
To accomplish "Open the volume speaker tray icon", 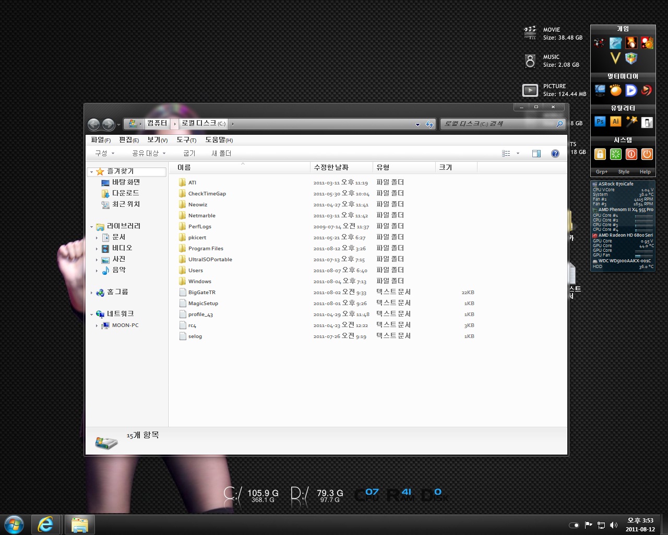I will click(x=614, y=525).
